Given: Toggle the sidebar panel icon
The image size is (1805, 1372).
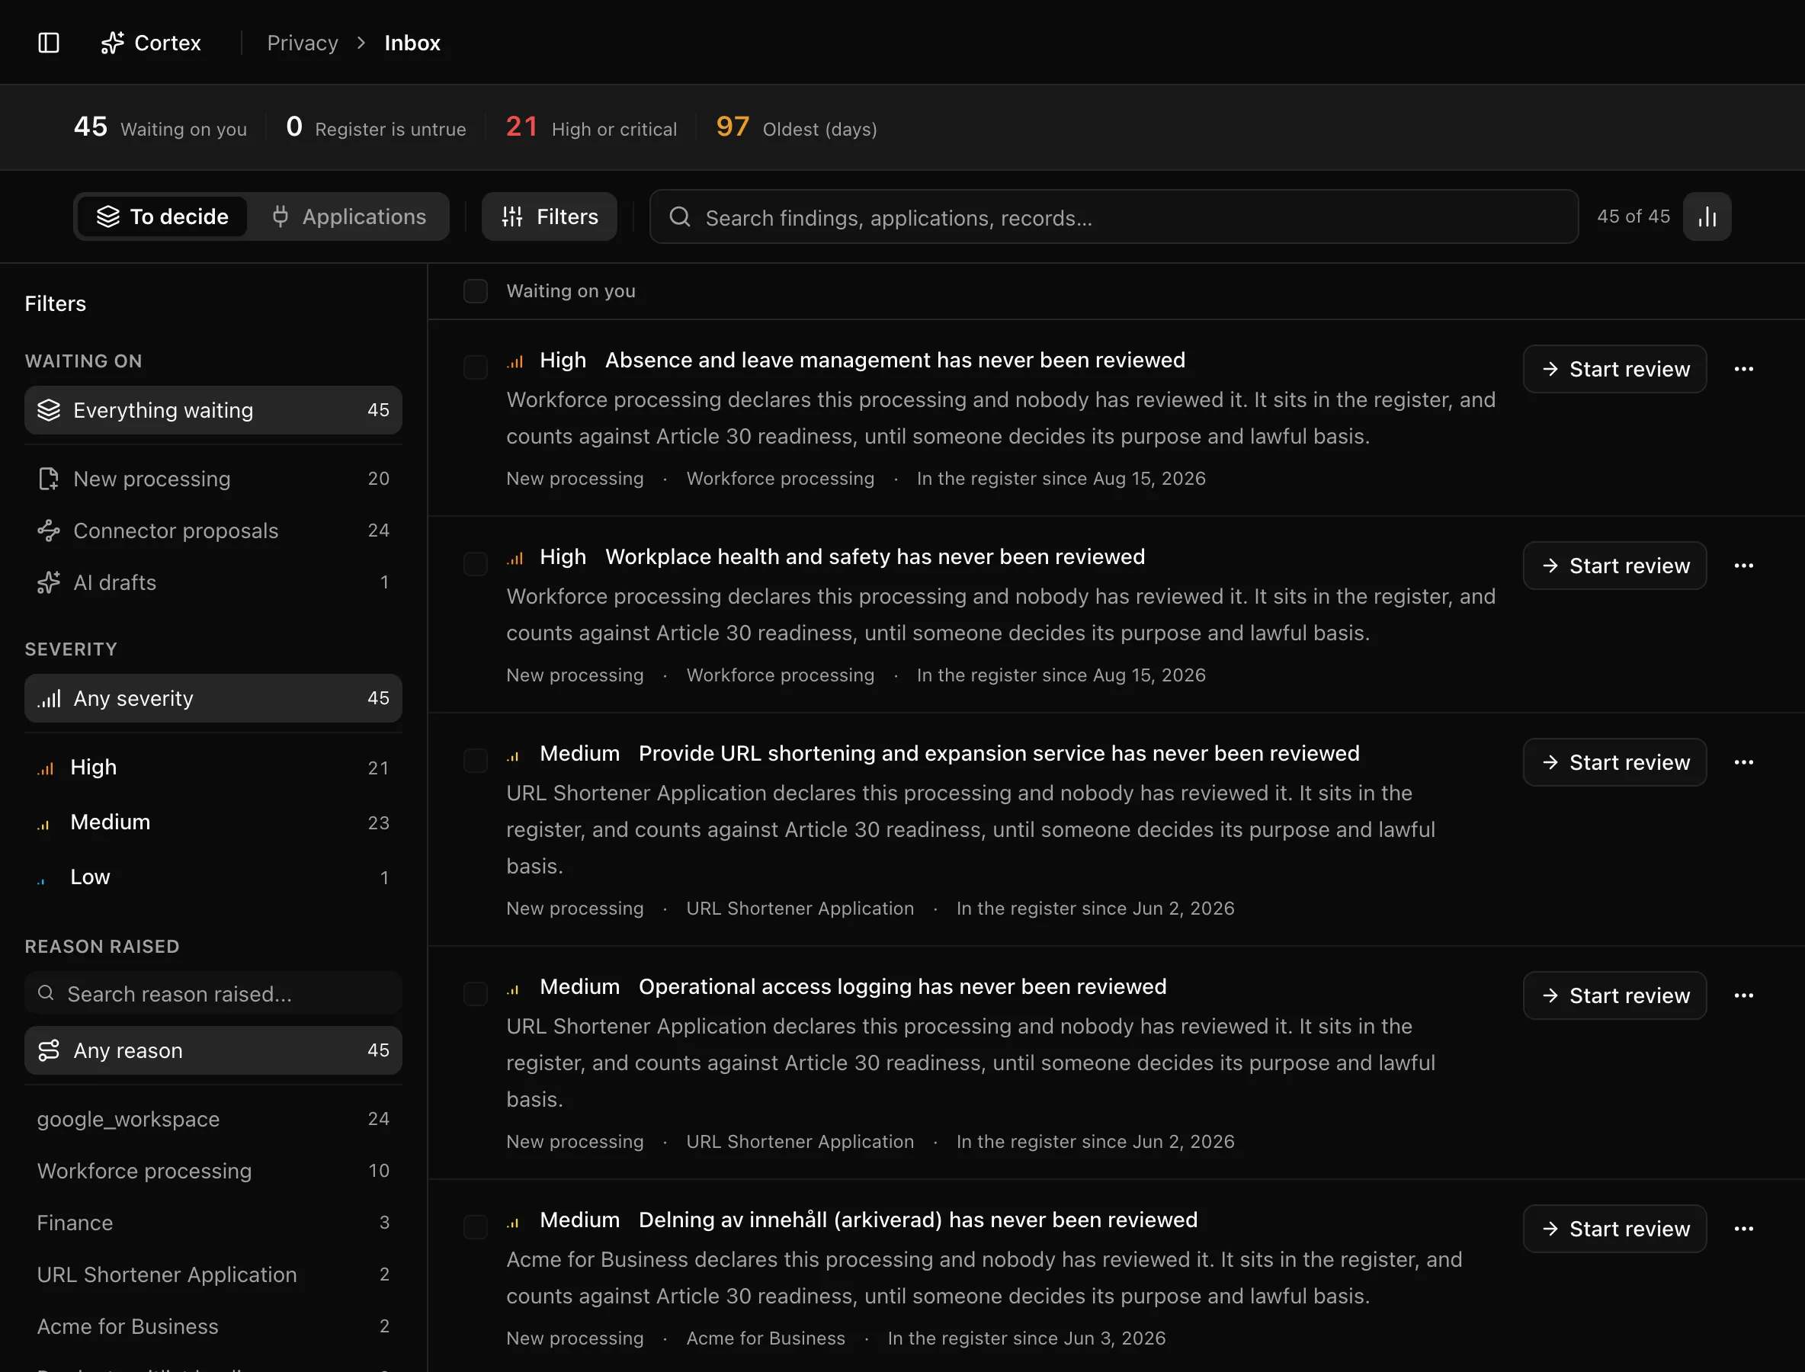Looking at the screenshot, I should 49,43.
